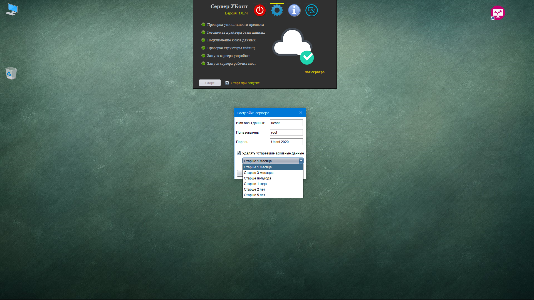The image size is (534, 300).
Task: Choose 'Старше полугода' option
Action: 258,178
